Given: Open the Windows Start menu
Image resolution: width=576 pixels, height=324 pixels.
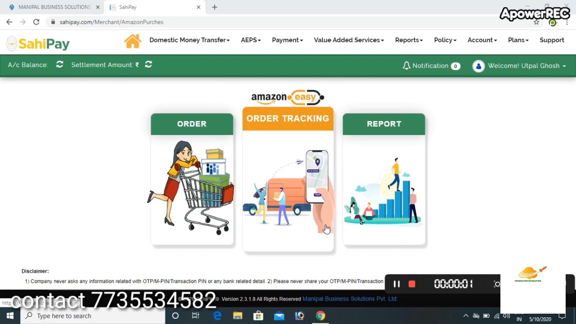Looking at the screenshot, I should coord(10,316).
